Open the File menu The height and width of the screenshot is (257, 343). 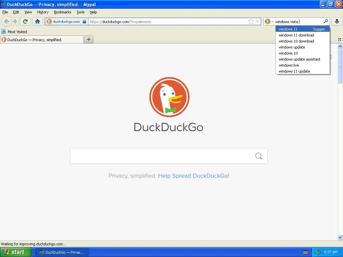point(5,12)
